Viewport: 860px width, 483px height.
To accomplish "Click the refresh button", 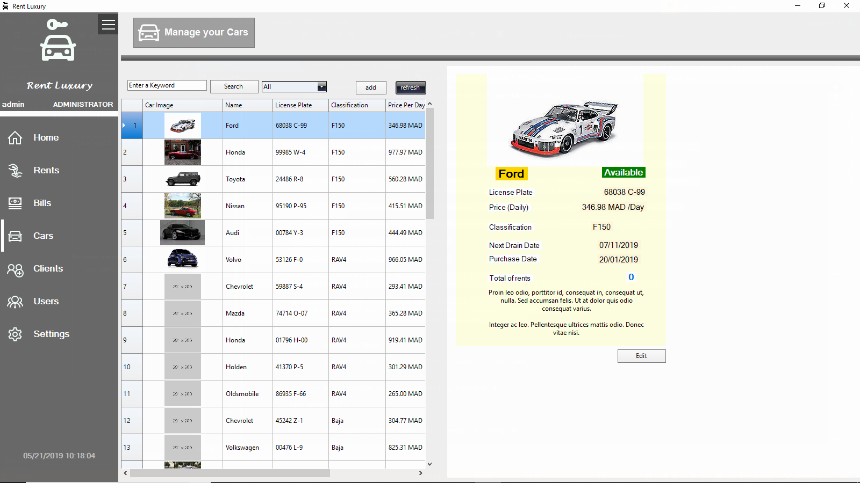I will (411, 87).
